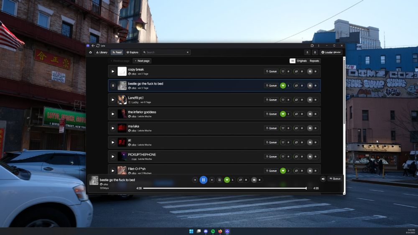Repost the 'Landfill pt.1' track

[x=296, y=100]
